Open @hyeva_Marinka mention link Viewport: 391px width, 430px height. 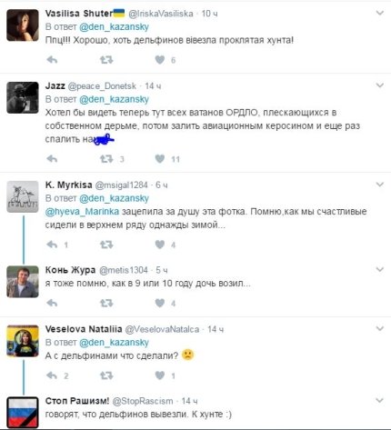pos(82,211)
